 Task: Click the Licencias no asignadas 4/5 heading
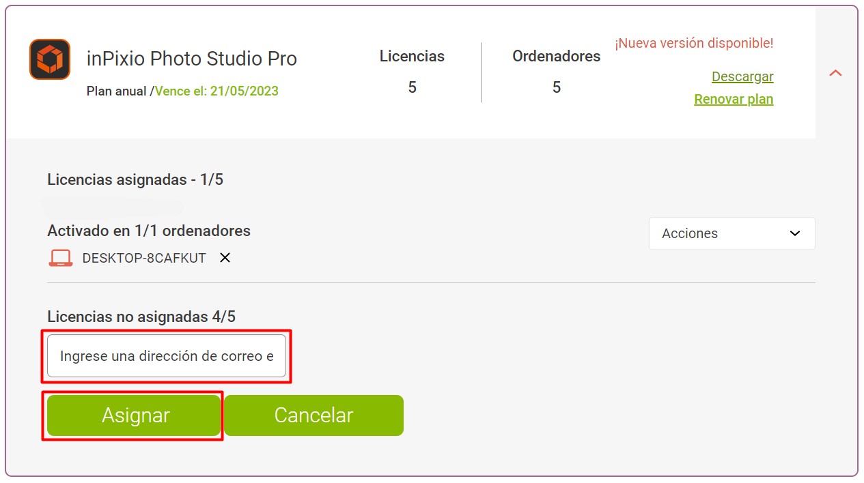point(141,317)
